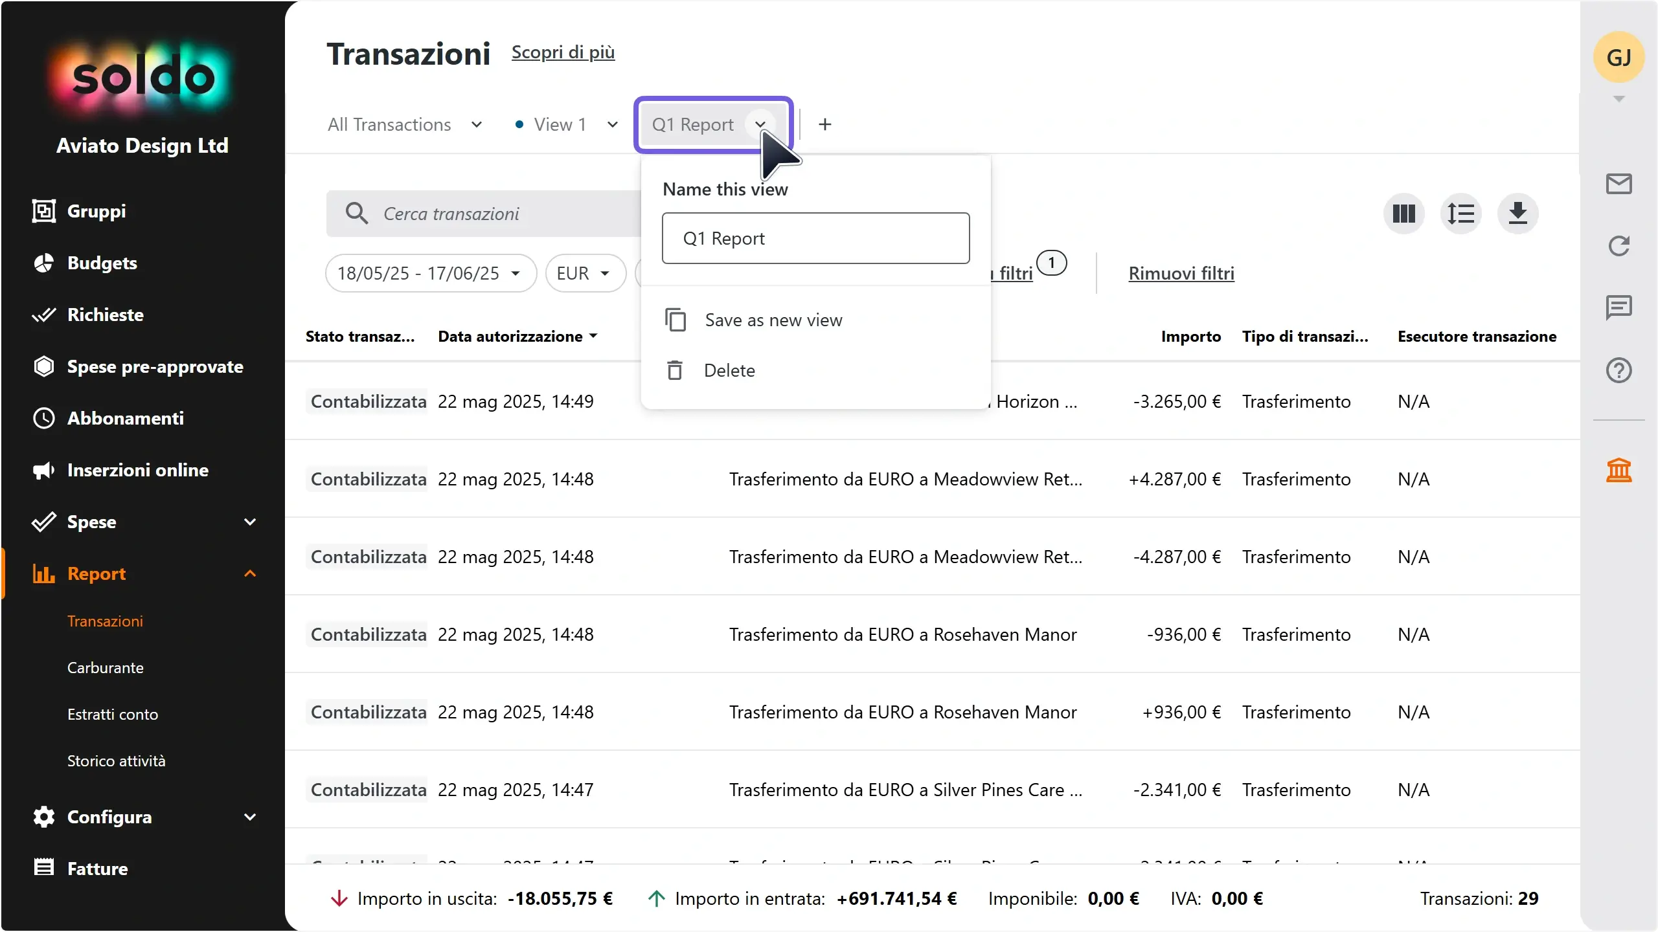1658x932 pixels.
Task: Open the EUR currency dropdown
Action: click(x=585, y=273)
